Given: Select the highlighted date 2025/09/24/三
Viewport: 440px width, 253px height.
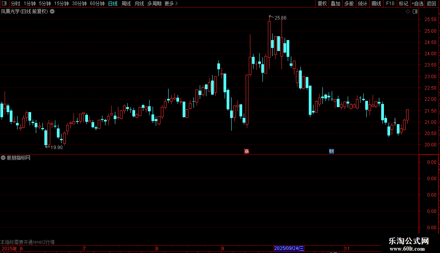Looking at the screenshot, I should pos(289,248).
